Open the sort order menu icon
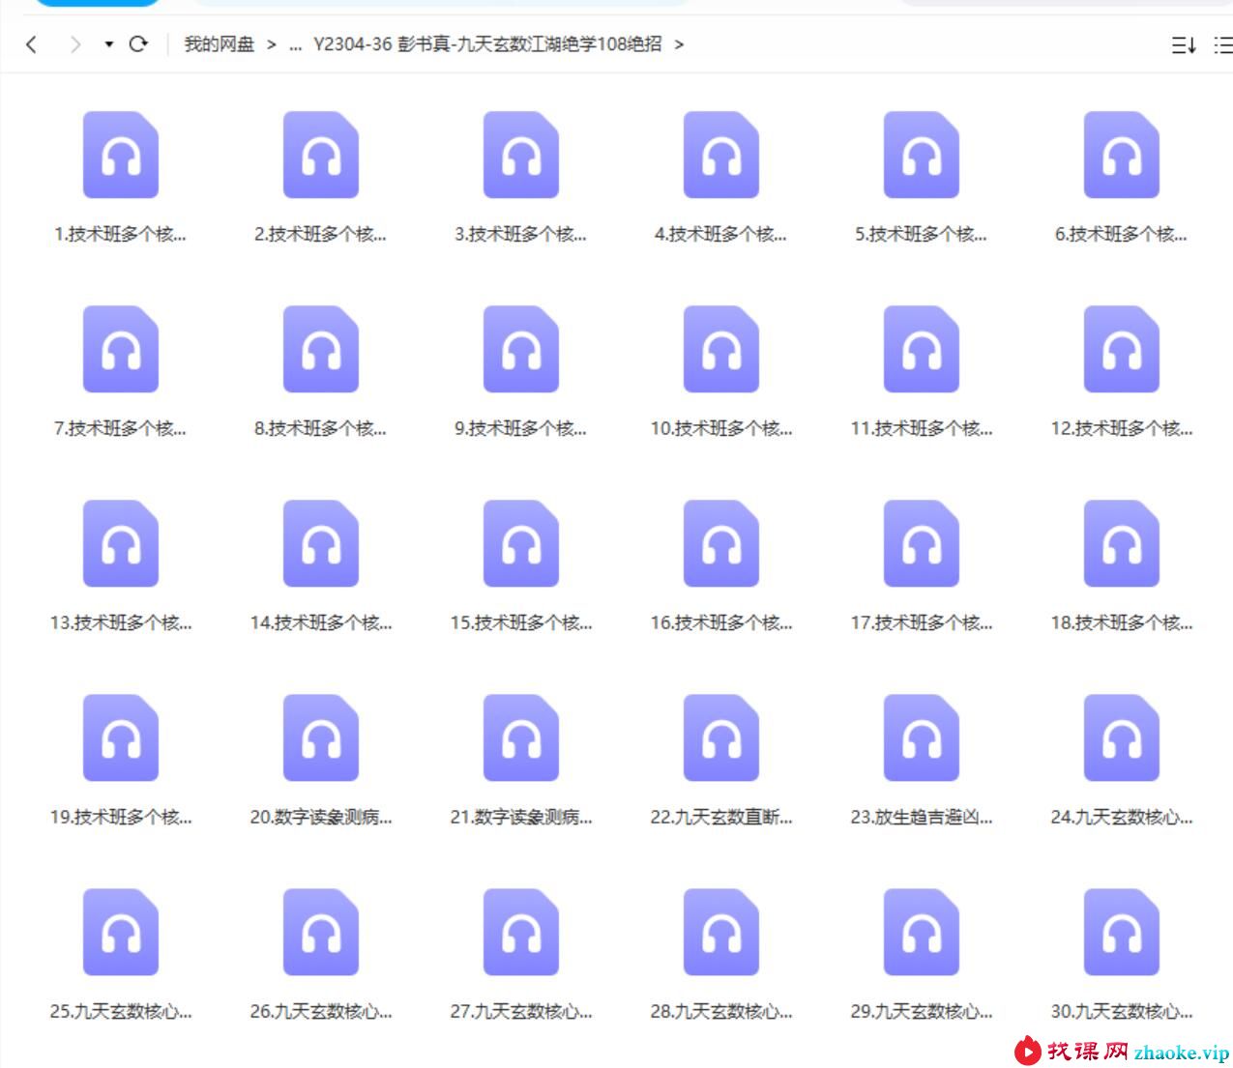 pos(1184,44)
